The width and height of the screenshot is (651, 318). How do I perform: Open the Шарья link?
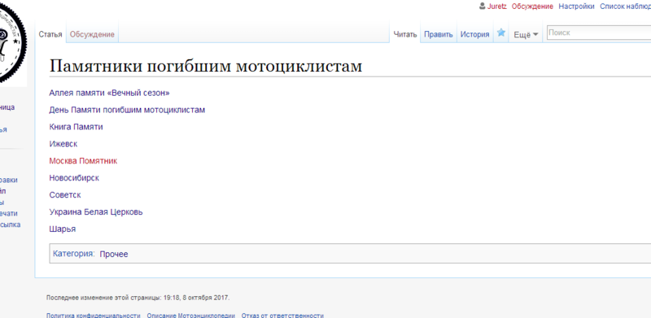tap(63, 229)
